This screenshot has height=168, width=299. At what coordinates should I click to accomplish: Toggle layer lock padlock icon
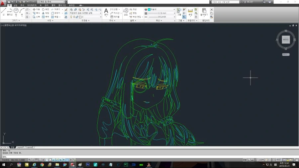(77, 17)
